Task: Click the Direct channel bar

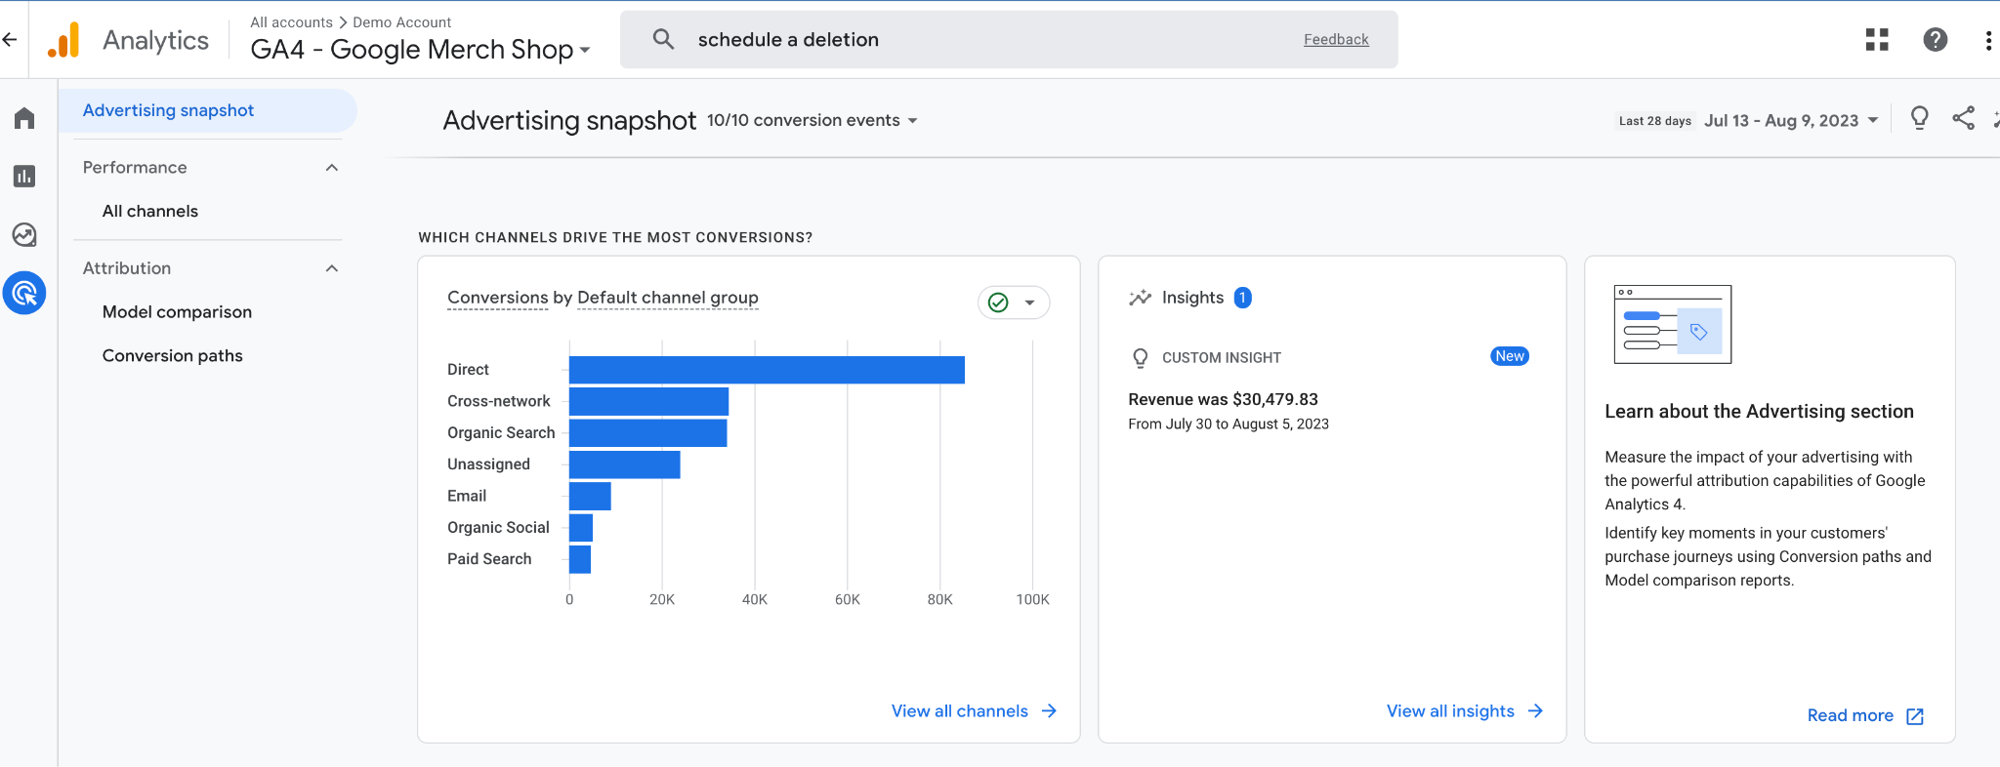Action: (767, 370)
